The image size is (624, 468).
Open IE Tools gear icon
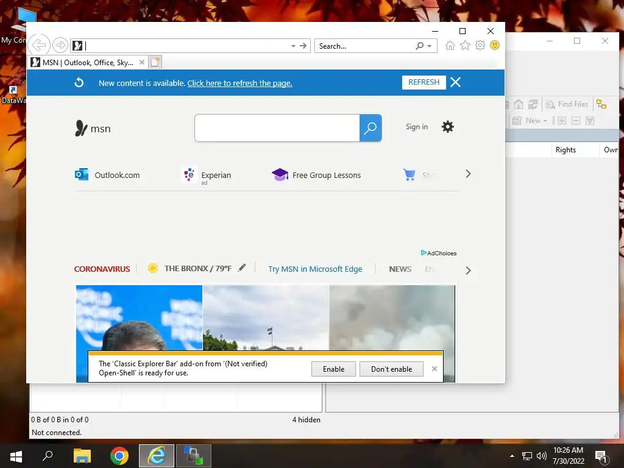pos(480,45)
